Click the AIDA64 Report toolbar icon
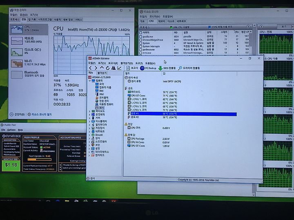The width and height of the screenshot is (294, 220). pos(132,68)
